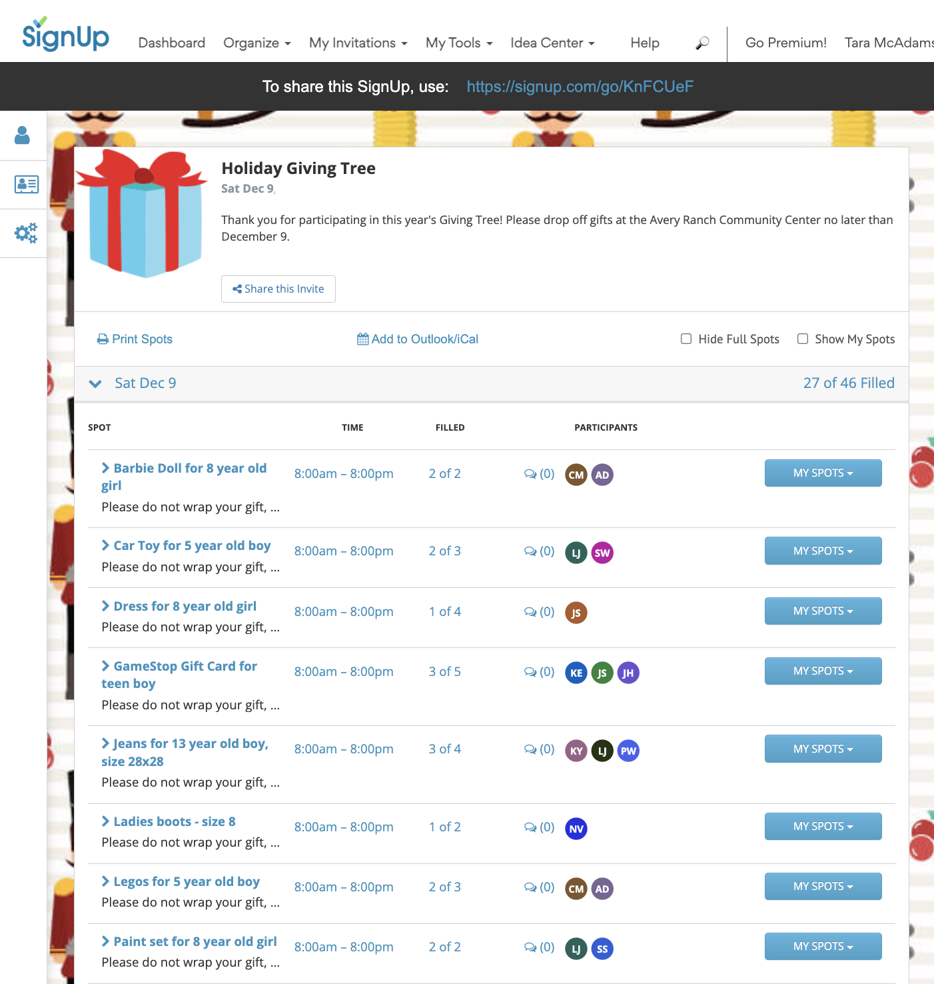
Task: Click the search magnifier icon
Action: click(x=702, y=43)
